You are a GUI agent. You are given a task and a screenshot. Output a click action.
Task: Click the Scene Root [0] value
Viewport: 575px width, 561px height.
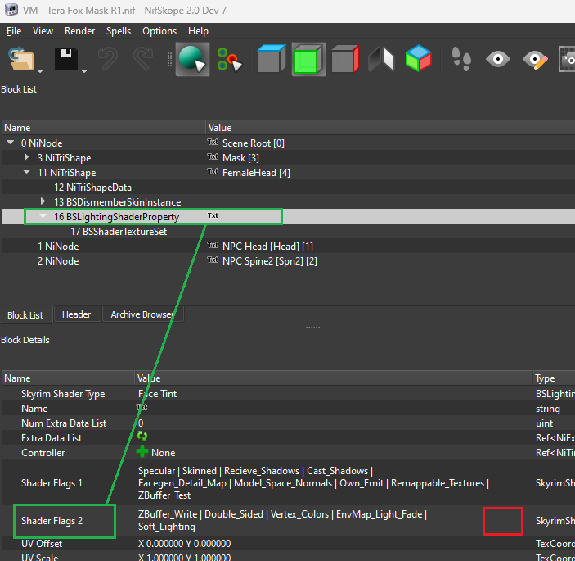(x=254, y=143)
